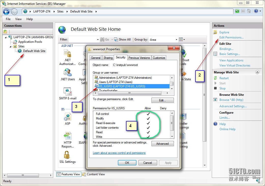
Task: Collapse the Manage Web Site section chevron
Action: click(x=257, y=72)
